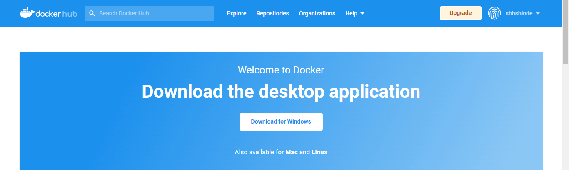This screenshot has height=170, width=569.
Task: Open the Organizations section
Action: (x=317, y=13)
